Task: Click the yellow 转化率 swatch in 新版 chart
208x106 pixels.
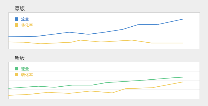Action: point(17,75)
